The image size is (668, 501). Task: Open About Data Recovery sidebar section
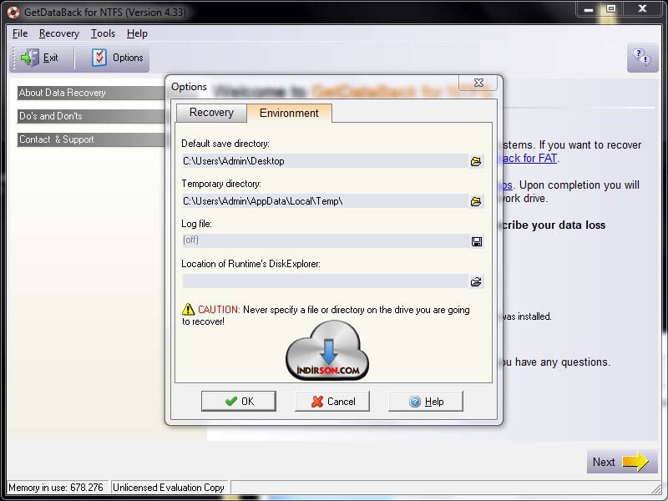tap(91, 93)
